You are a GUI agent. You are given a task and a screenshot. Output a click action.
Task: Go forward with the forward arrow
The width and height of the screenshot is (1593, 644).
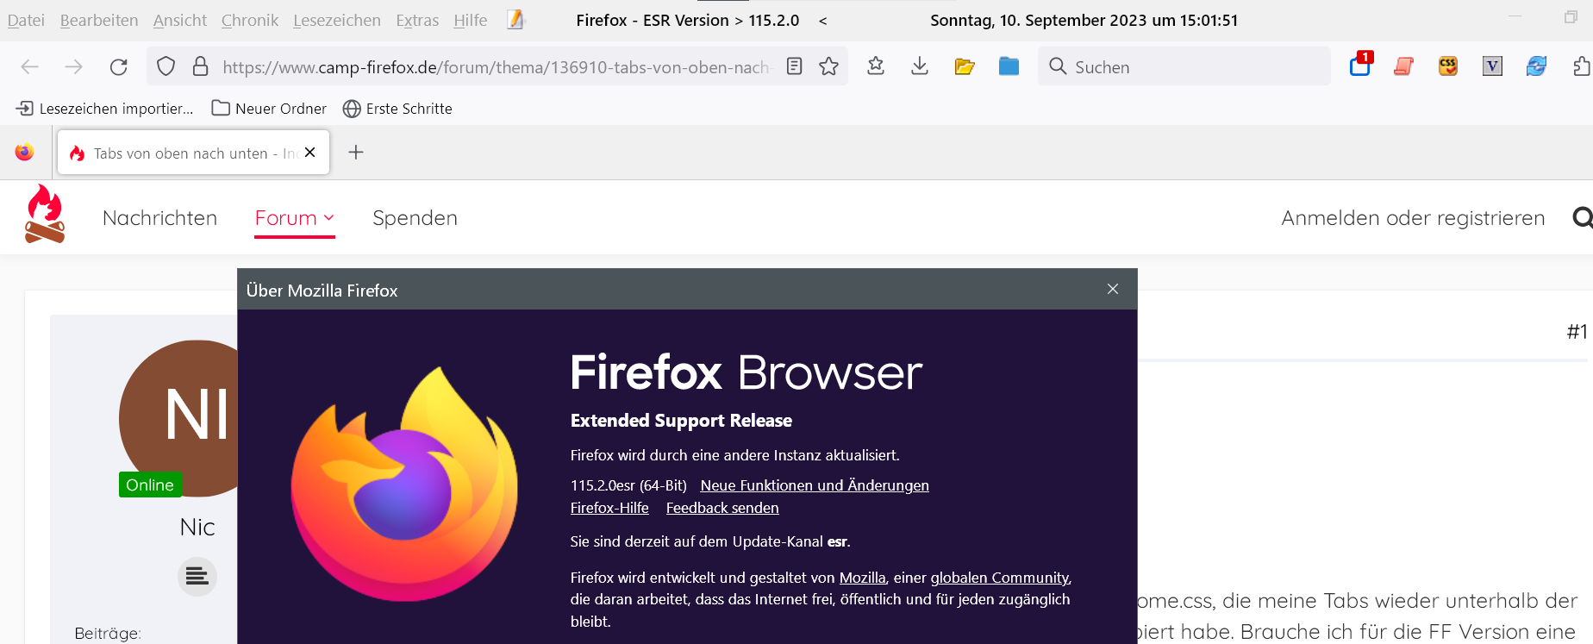pos(74,67)
